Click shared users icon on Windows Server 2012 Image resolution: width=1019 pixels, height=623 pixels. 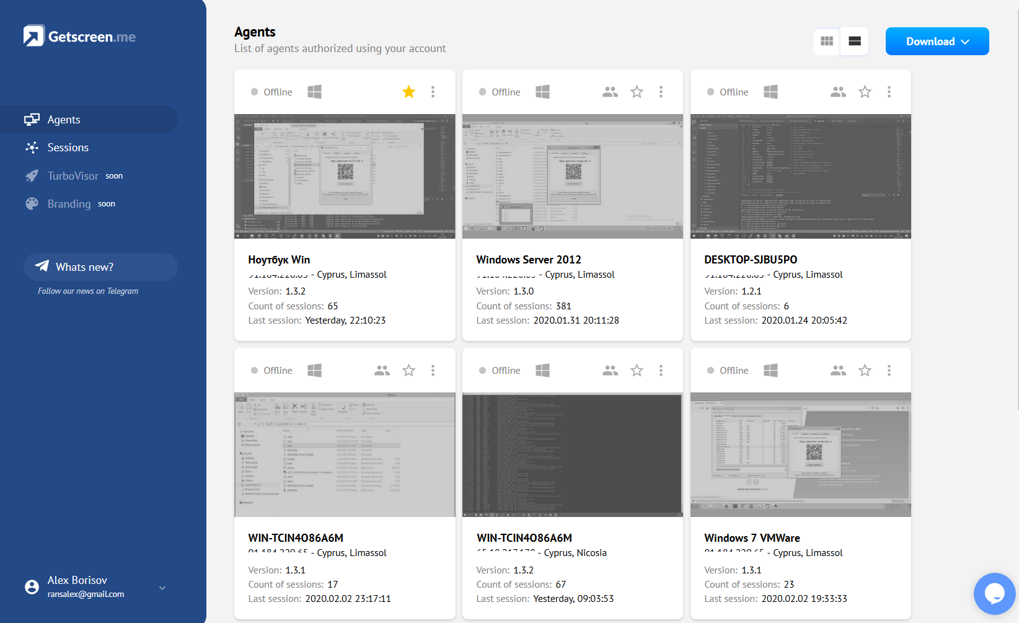[x=610, y=92]
